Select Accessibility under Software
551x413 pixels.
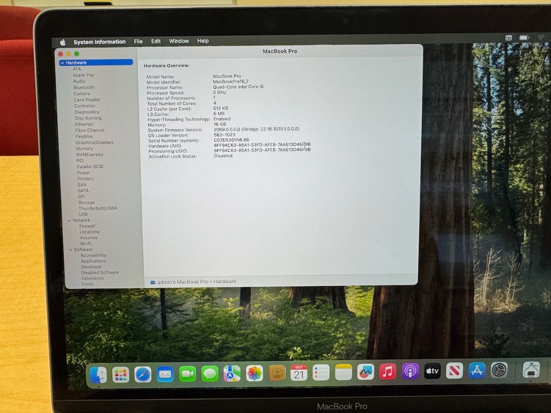tap(93, 255)
